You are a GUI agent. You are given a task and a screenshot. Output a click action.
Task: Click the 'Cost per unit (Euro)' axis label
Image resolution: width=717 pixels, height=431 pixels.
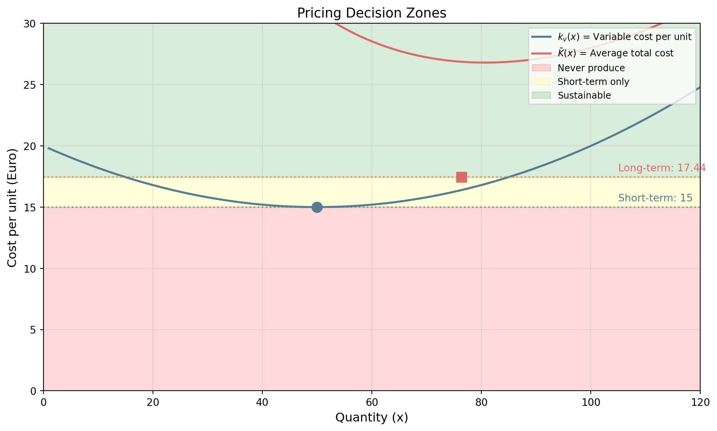pyautogui.click(x=12, y=208)
